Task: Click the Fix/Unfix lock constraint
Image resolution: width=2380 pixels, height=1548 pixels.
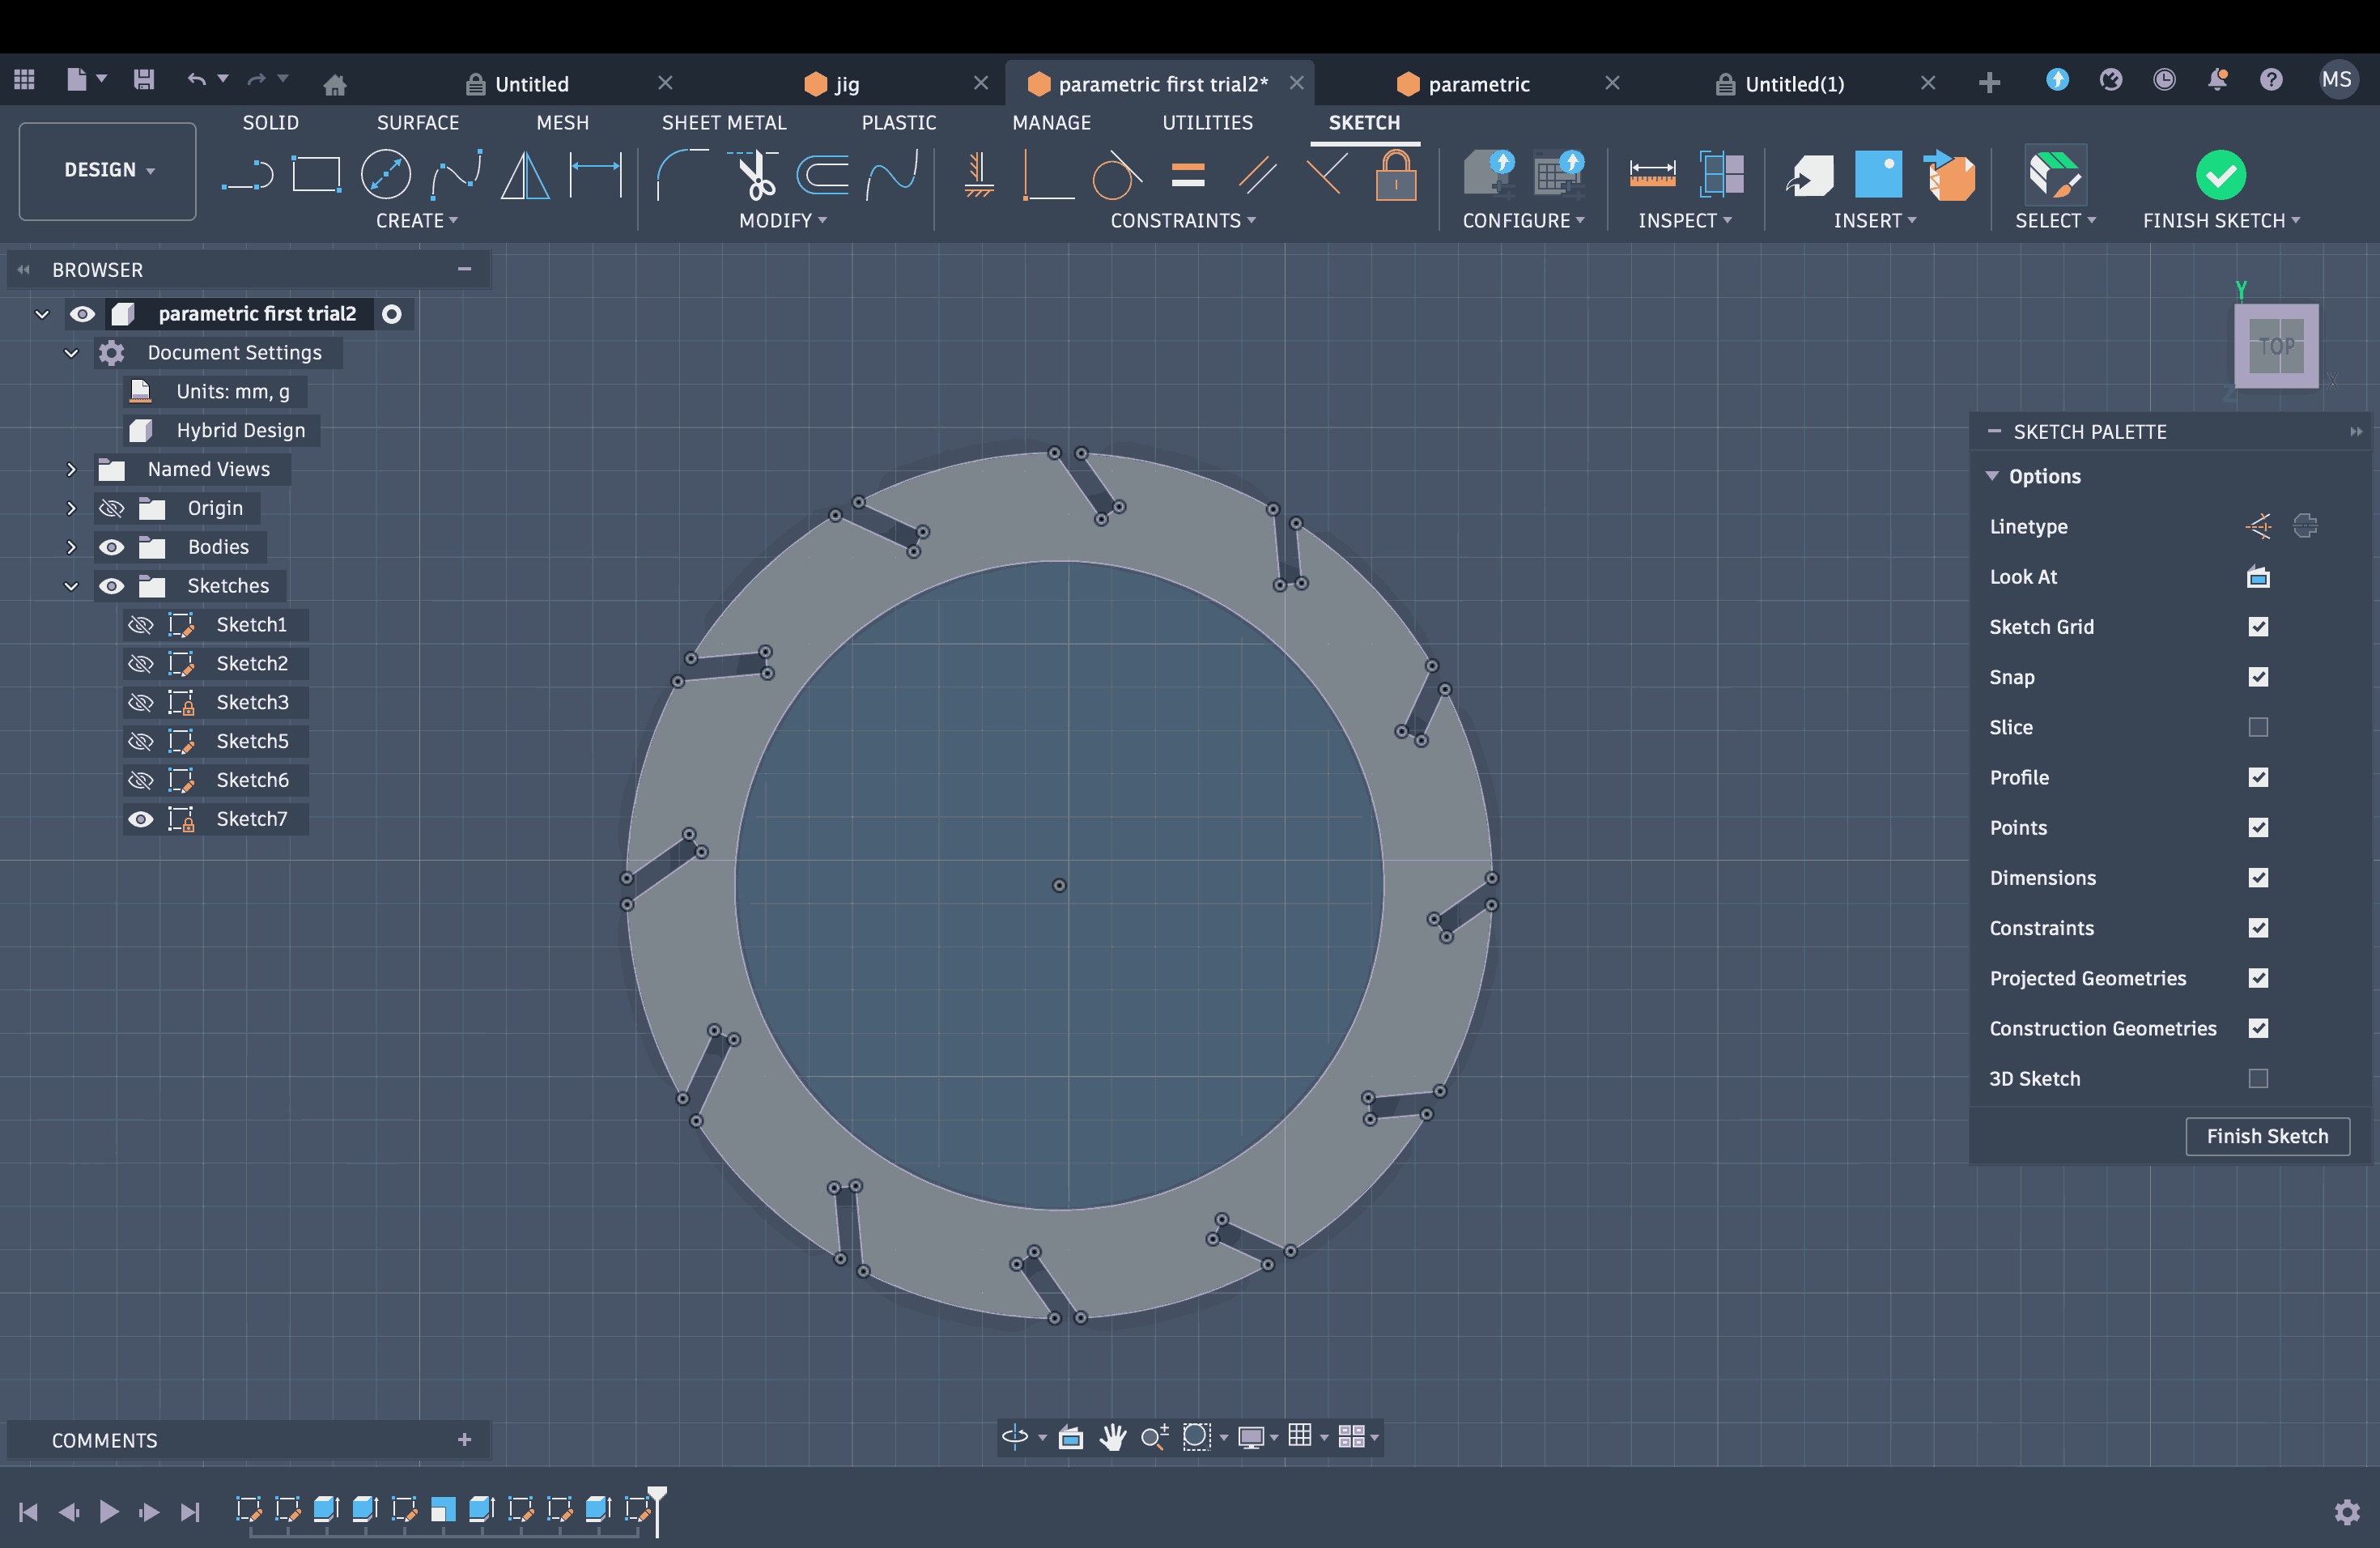Action: (1395, 176)
